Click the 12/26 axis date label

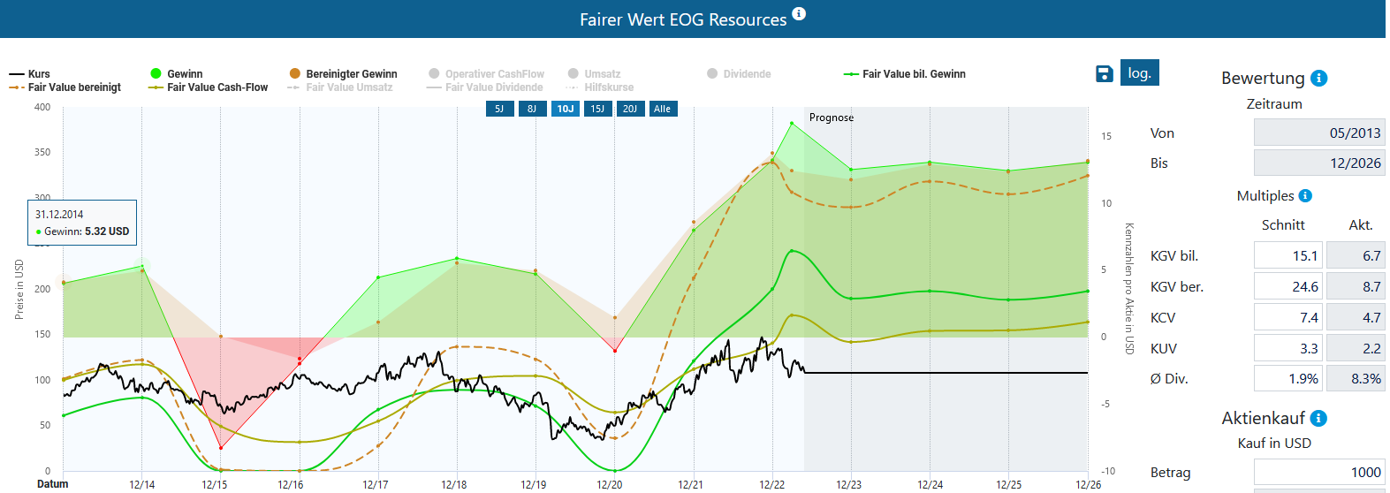pyautogui.click(x=1088, y=484)
